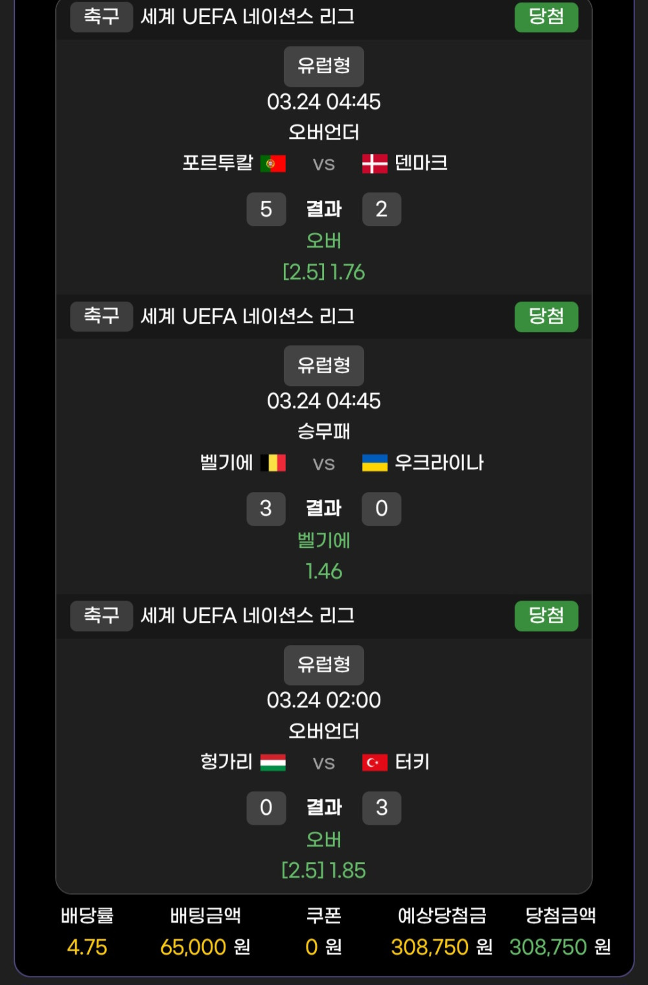Click the Ukraine flag icon
Image resolution: width=648 pixels, height=985 pixels.
click(375, 463)
